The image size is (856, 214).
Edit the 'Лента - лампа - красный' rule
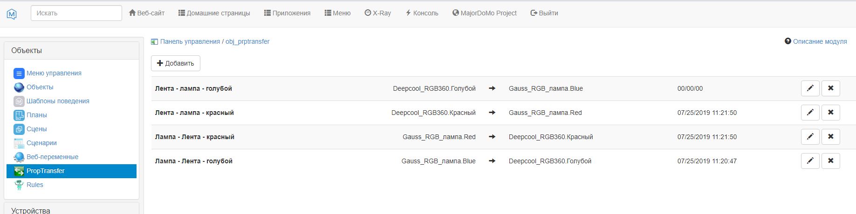click(810, 113)
